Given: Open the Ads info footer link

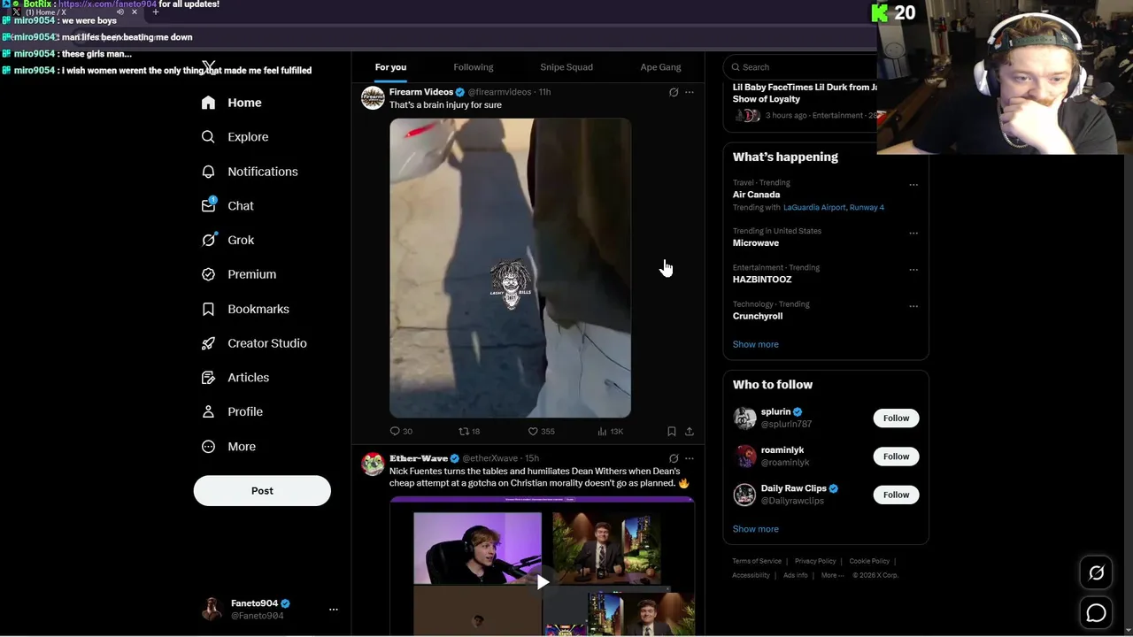Looking at the screenshot, I should point(796,575).
